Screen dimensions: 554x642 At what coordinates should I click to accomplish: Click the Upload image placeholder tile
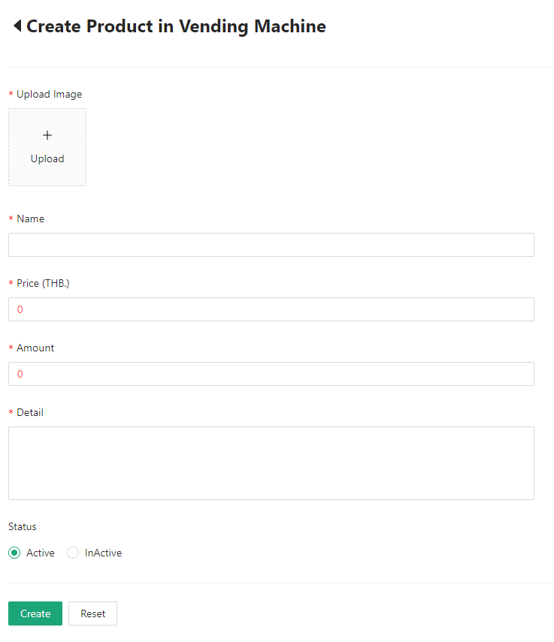(x=47, y=146)
